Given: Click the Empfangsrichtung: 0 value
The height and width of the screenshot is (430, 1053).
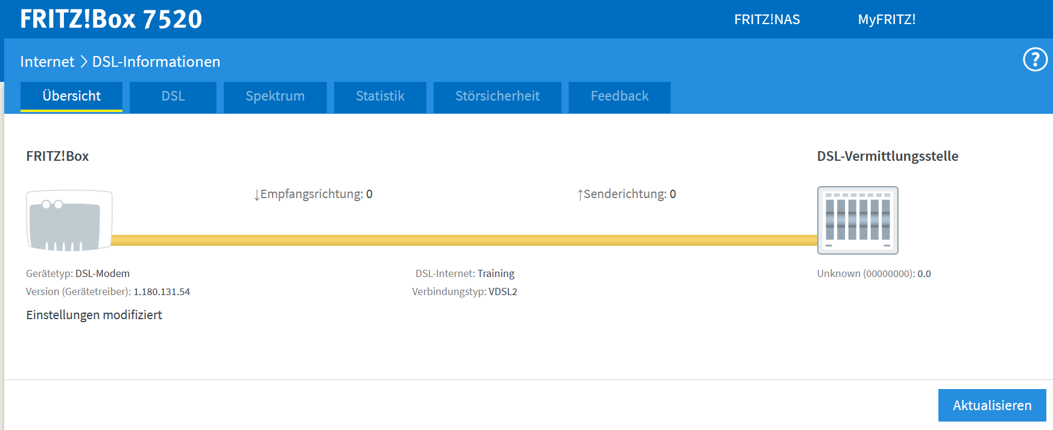Looking at the screenshot, I should pos(313,194).
